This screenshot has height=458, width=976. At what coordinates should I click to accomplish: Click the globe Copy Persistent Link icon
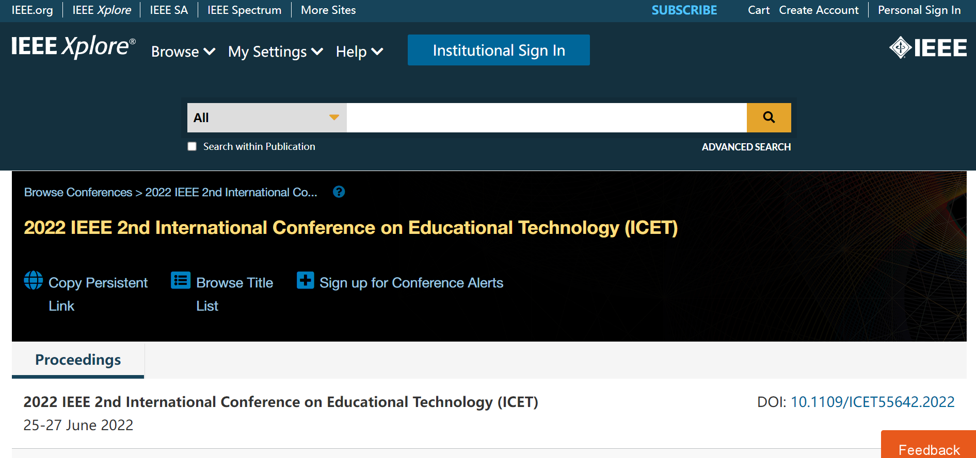[x=34, y=280]
